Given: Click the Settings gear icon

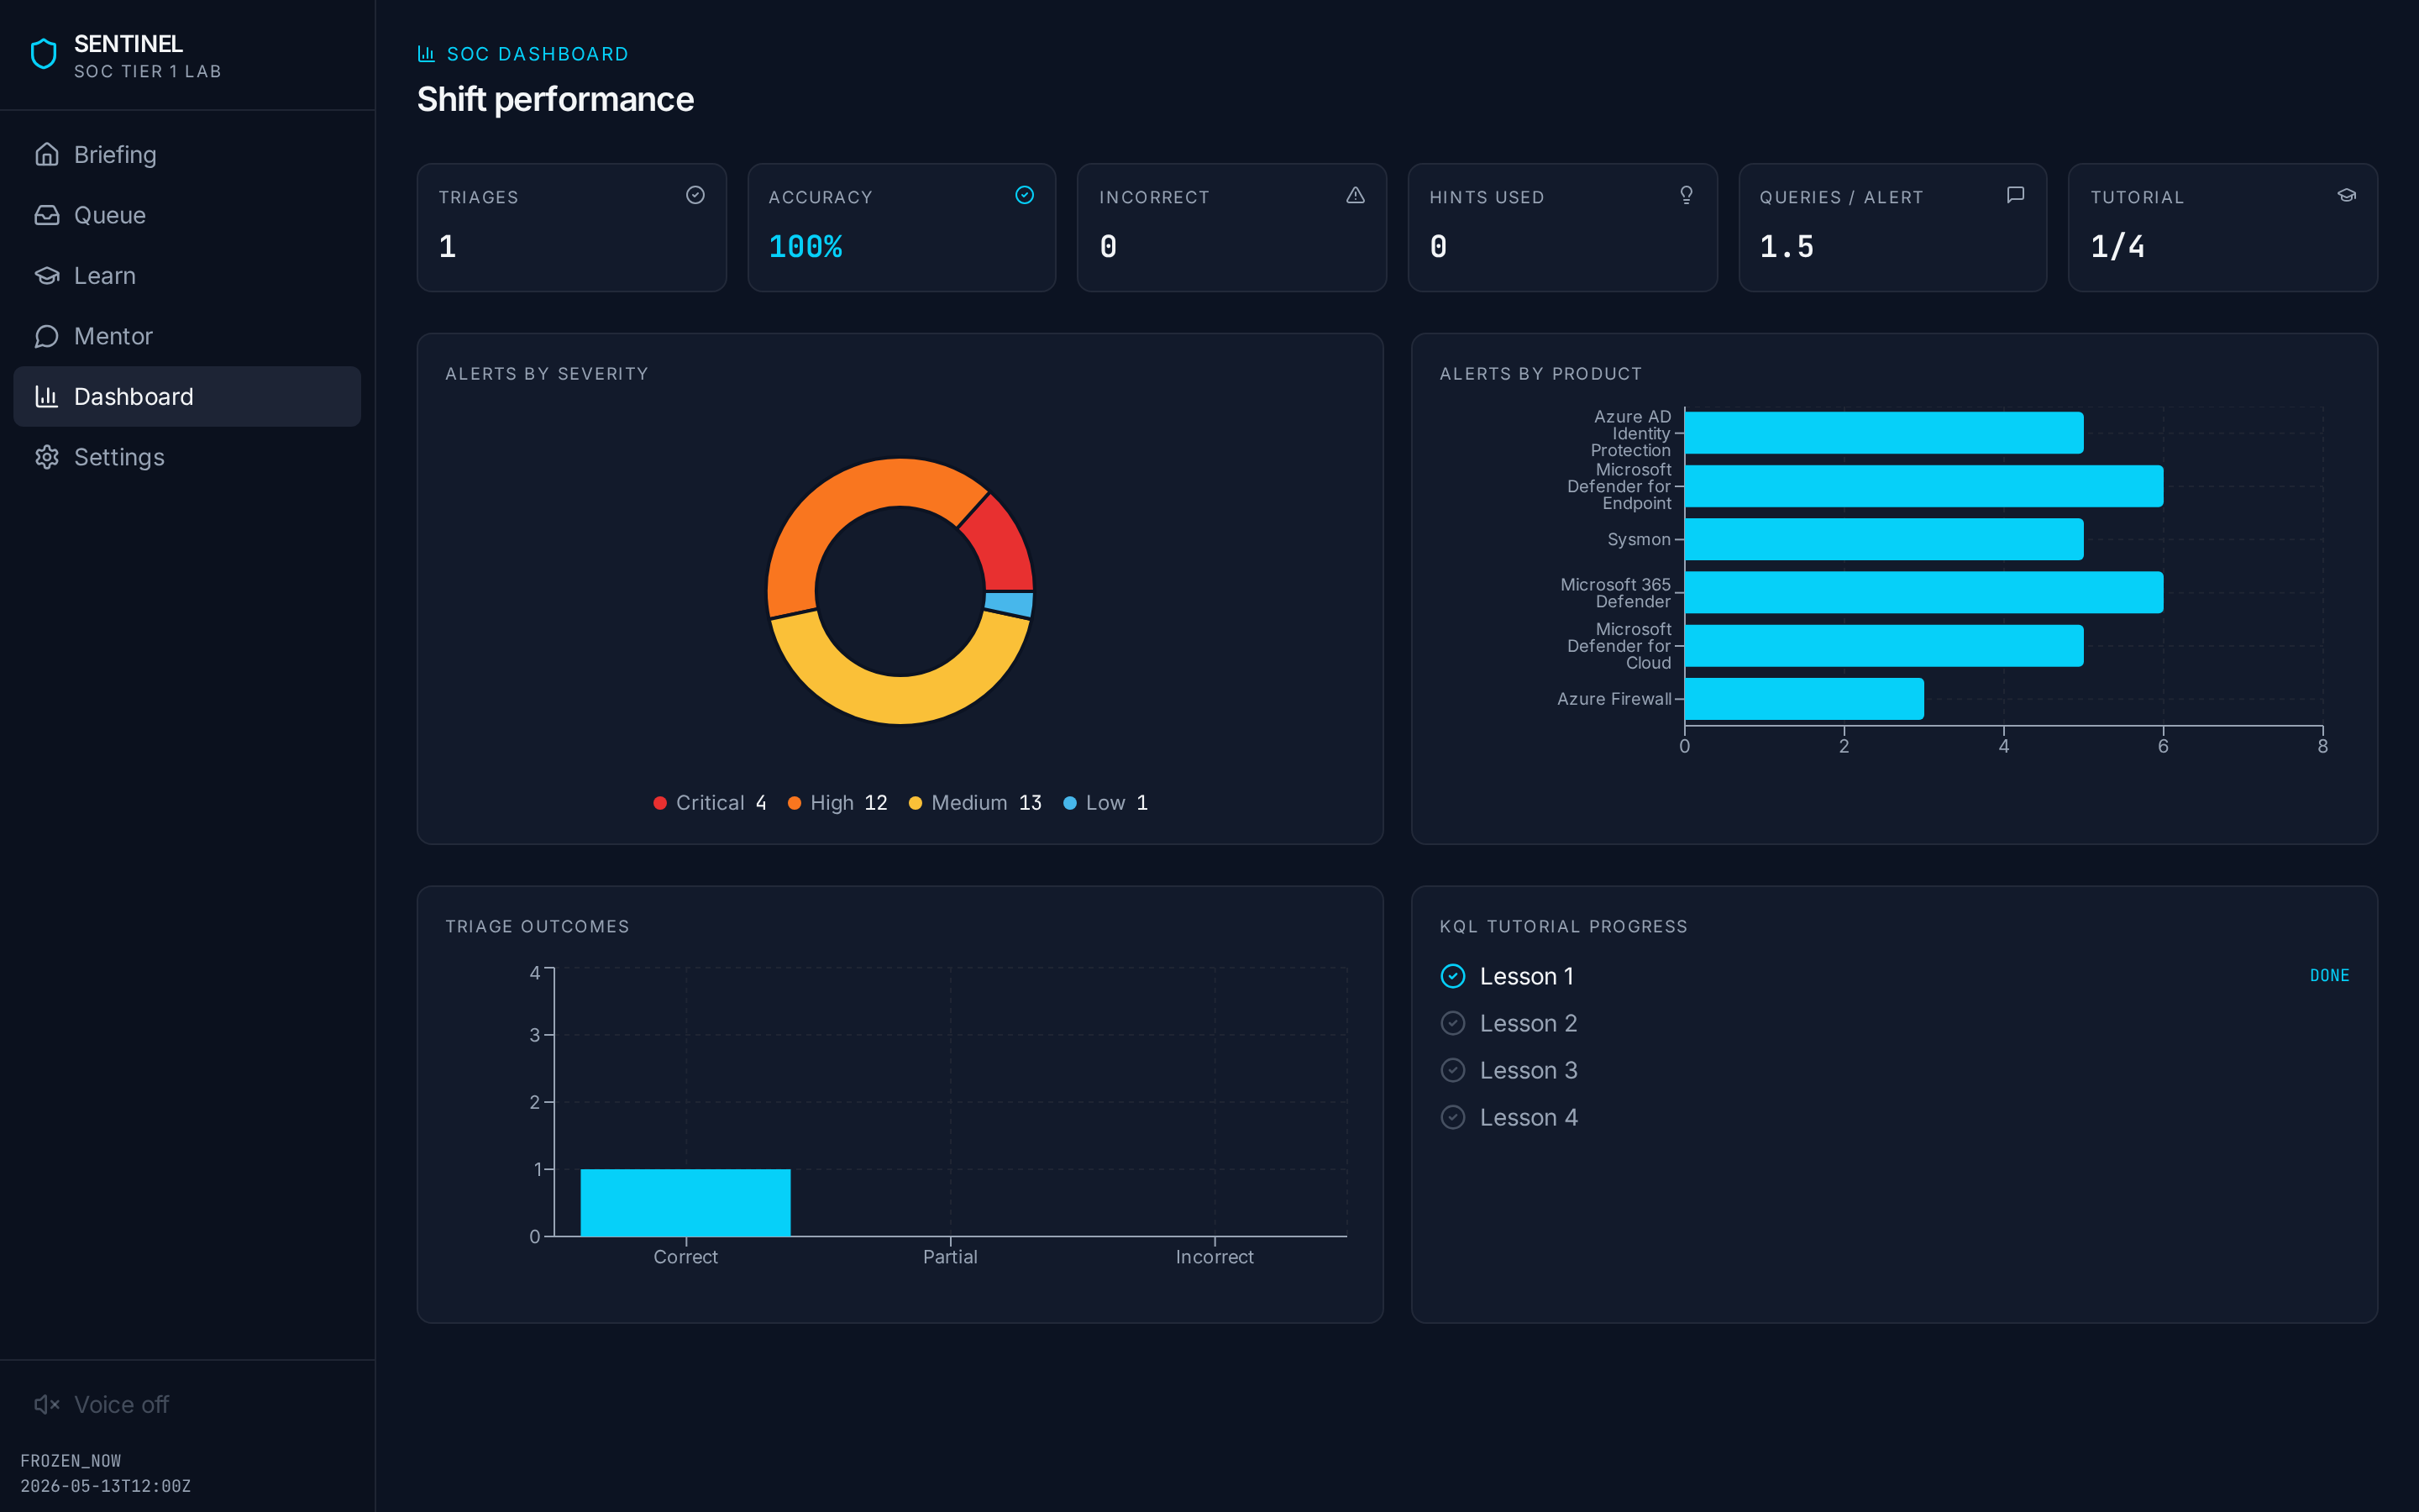Looking at the screenshot, I should 47,457.
